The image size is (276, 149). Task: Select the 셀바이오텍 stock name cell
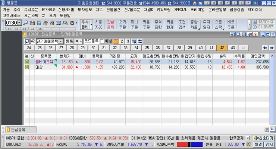(46, 62)
